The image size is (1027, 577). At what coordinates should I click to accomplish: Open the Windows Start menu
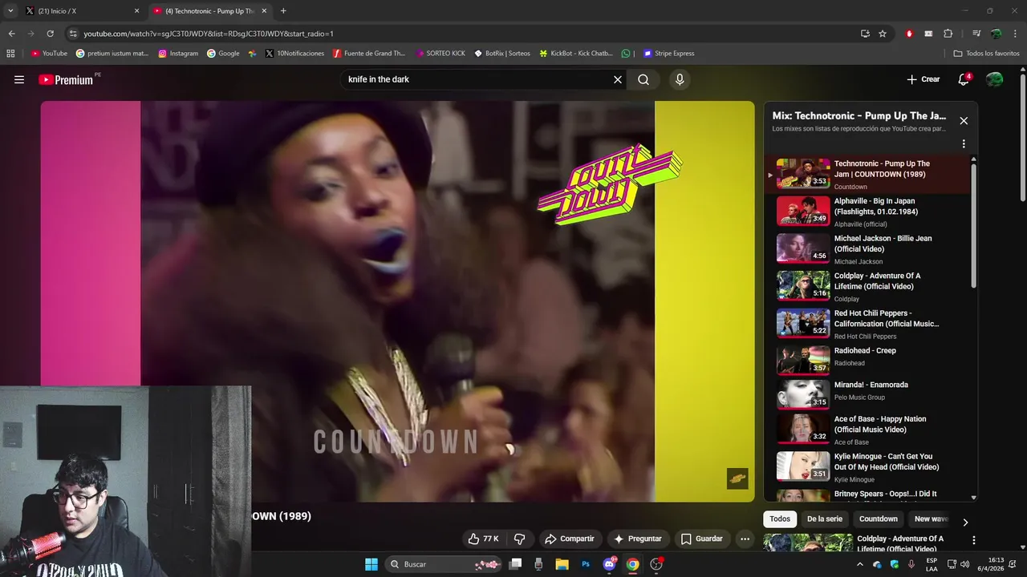coord(371,564)
